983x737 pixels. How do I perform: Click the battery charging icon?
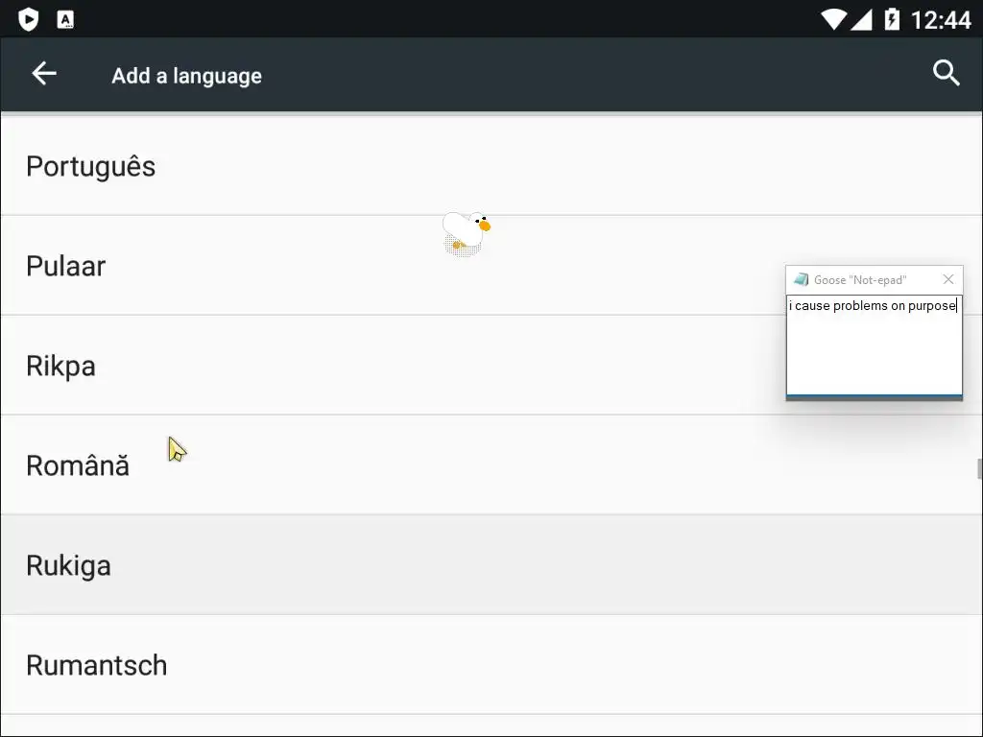892,19
